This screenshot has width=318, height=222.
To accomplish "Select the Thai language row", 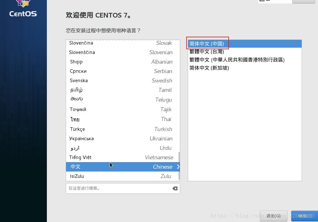I will point(123,119).
